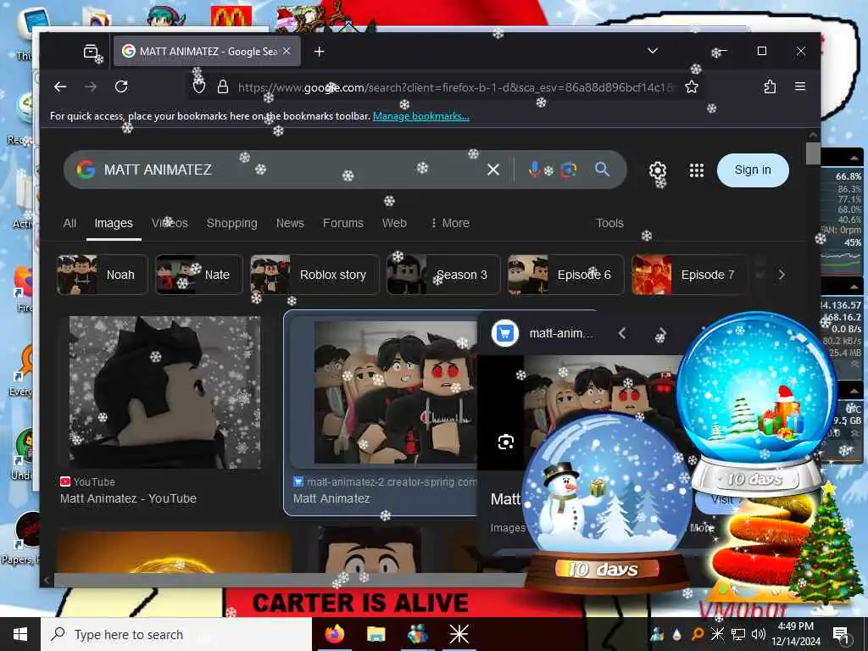The image size is (868, 651).
Task: Click the page vertical scrollbar thumb
Action: click(x=813, y=153)
